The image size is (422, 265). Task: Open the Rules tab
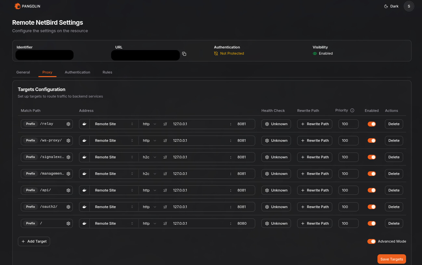(107, 72)
